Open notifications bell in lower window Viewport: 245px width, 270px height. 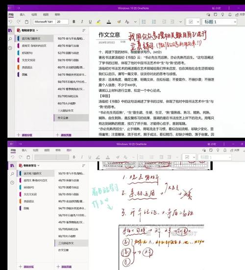coord(225,150)
